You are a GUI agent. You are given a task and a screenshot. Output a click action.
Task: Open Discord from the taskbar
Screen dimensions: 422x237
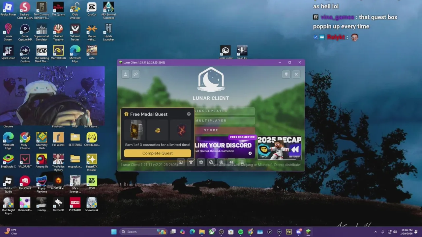[299, 232]
